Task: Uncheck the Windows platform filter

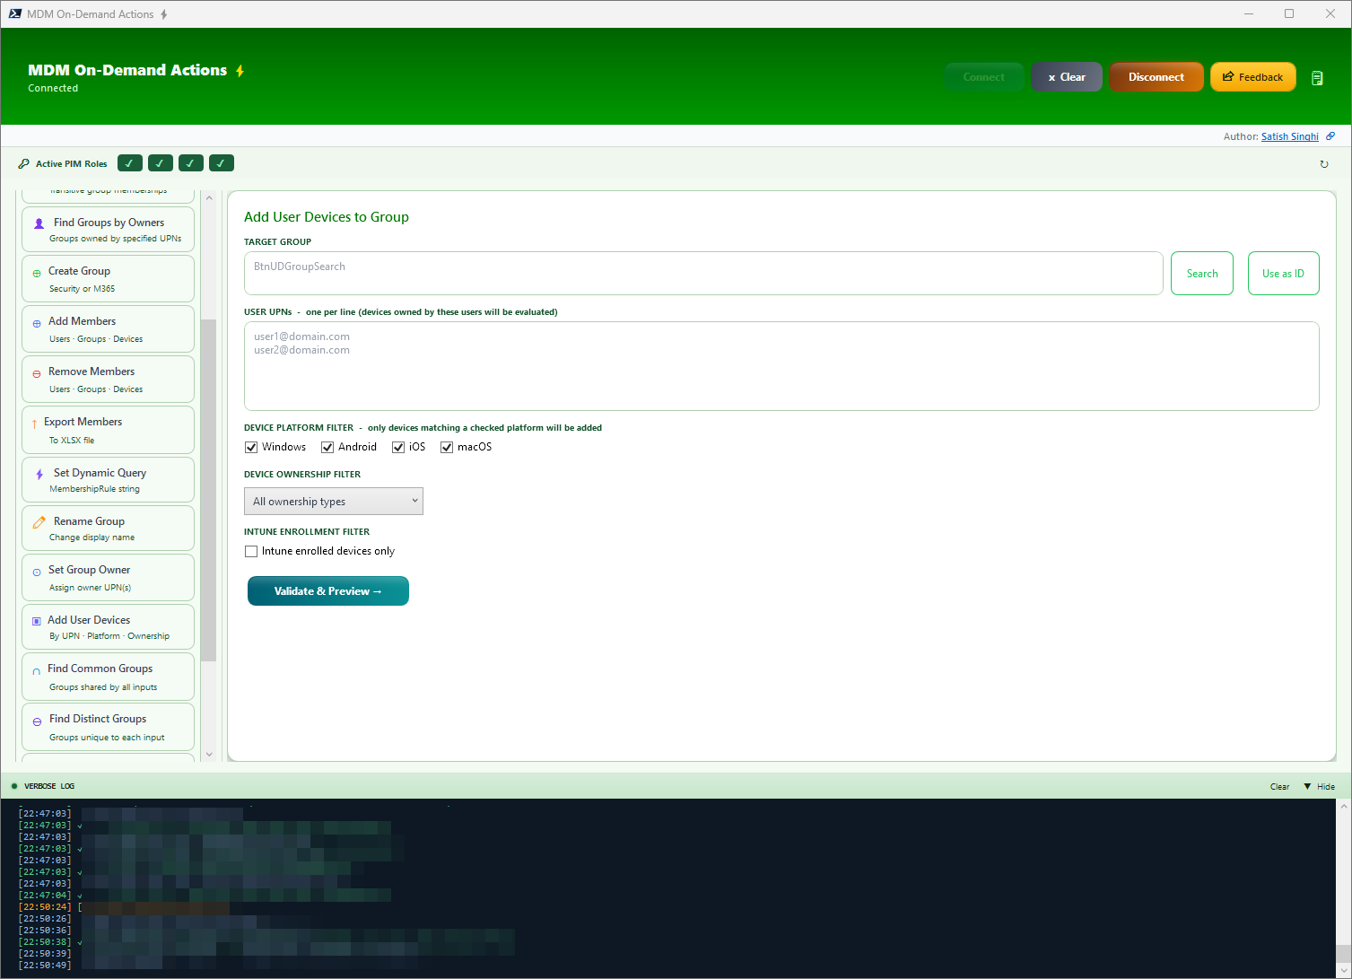Action: click(251, 446)
